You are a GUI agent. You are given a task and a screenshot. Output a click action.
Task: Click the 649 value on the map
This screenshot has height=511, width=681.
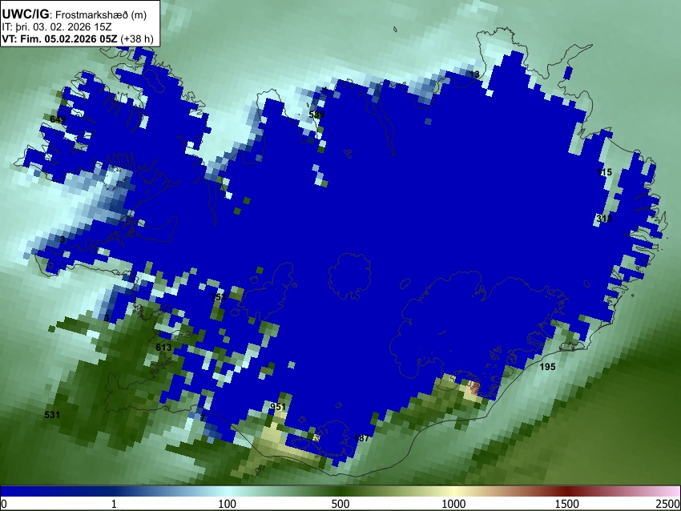58,119
